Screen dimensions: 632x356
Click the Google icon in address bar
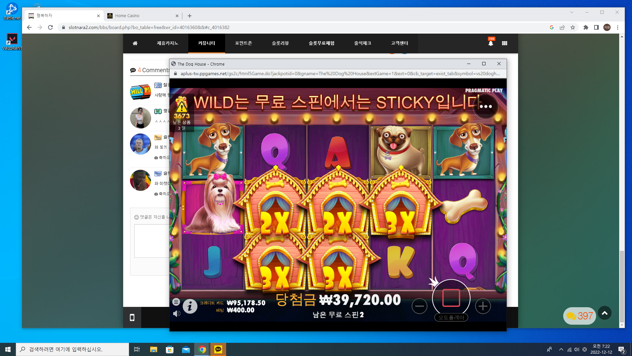click(x=552, y=27)
